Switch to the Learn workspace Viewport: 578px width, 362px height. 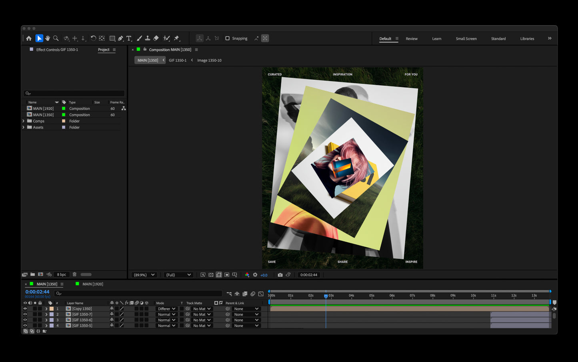(x=437, y=39)
